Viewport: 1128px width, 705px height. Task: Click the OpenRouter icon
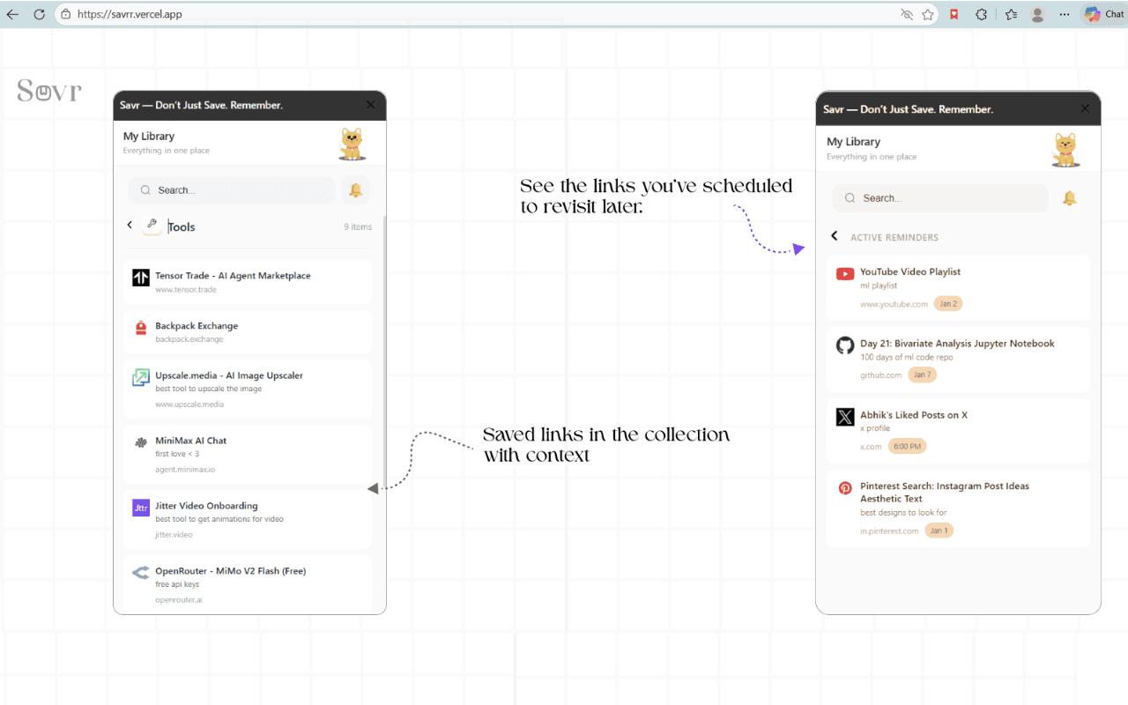(140, 573)
